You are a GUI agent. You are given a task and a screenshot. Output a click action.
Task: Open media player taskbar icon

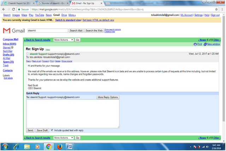37,147
